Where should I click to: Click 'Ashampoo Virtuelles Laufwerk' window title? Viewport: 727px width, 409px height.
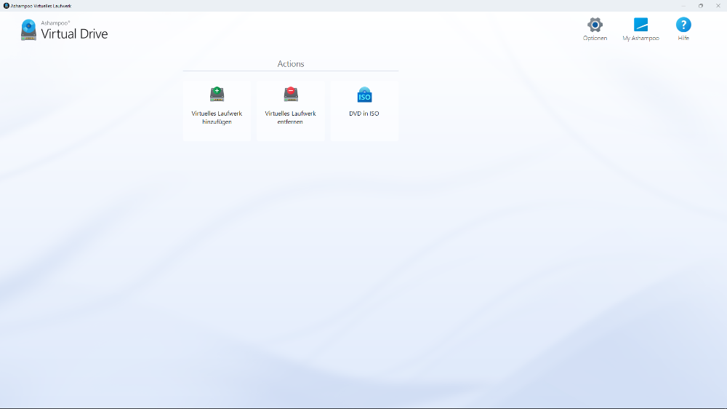tap(41, 6)
